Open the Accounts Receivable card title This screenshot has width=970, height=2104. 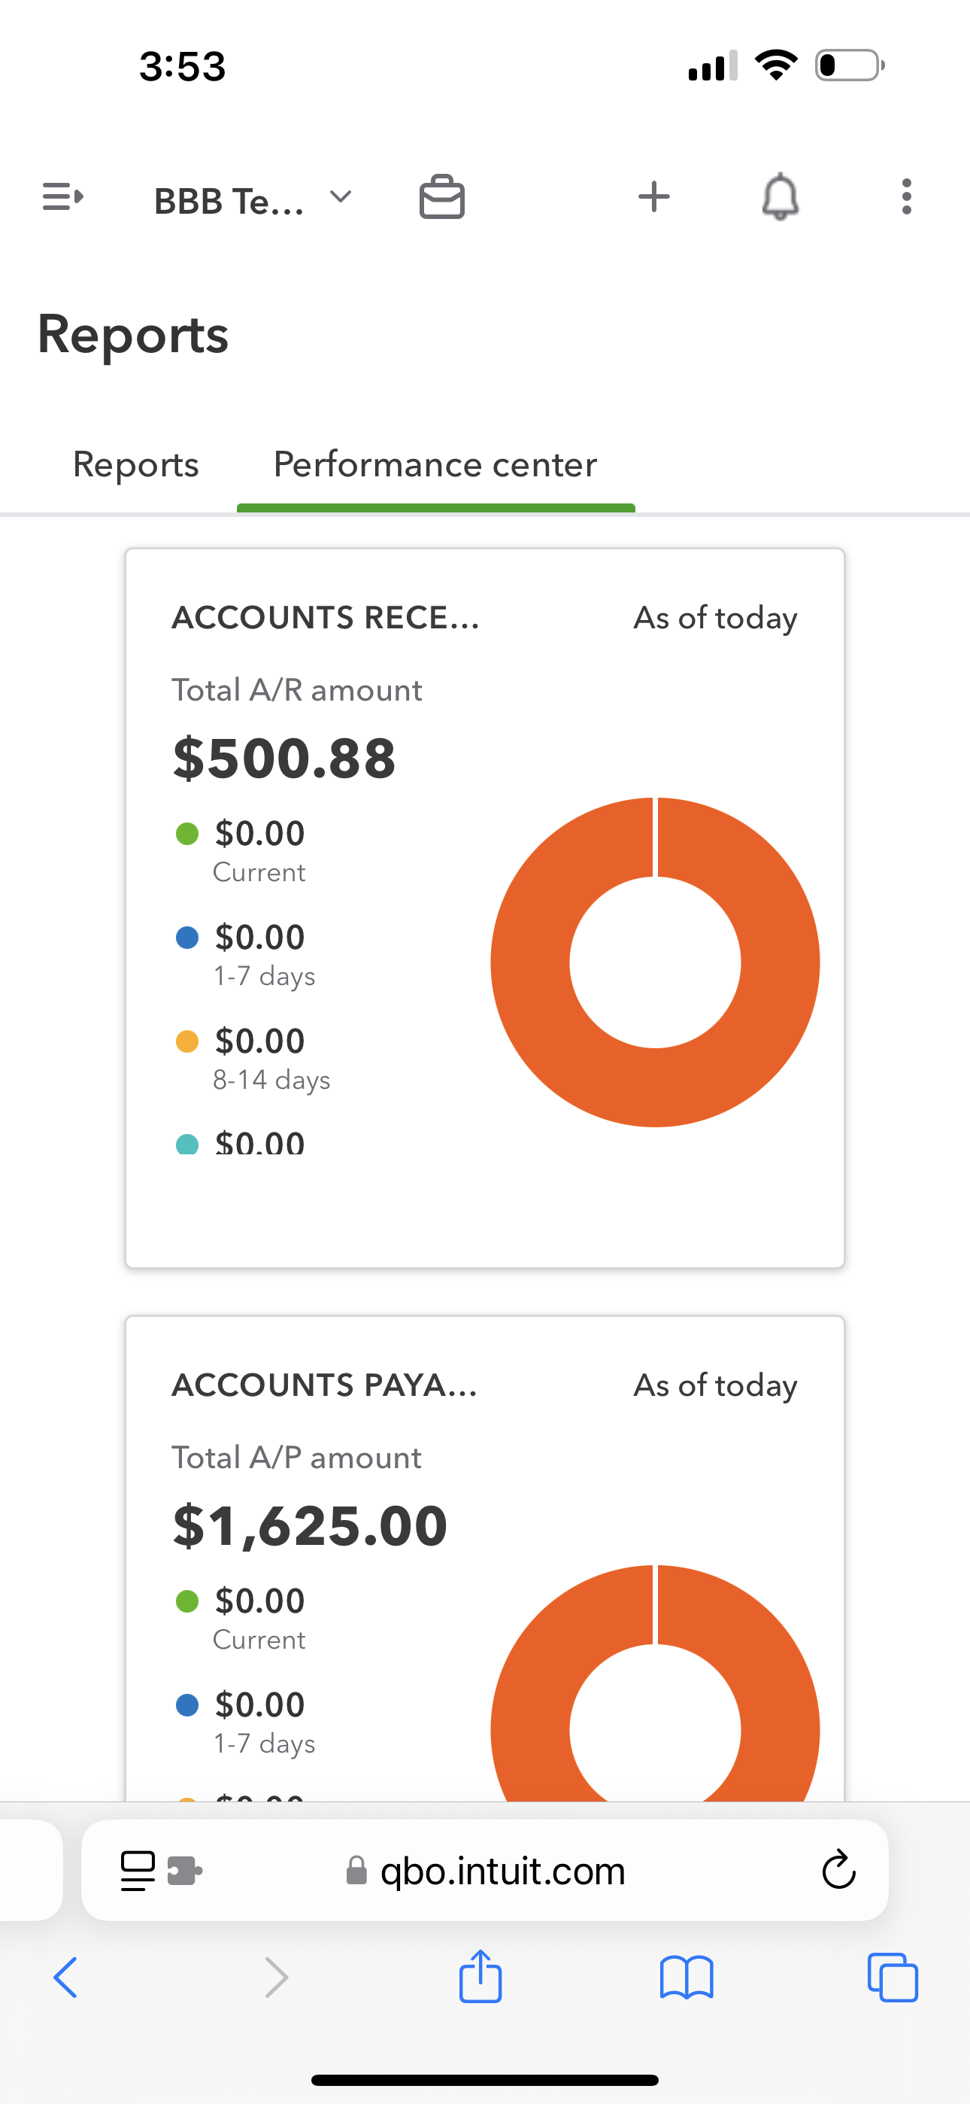(325, 618)
